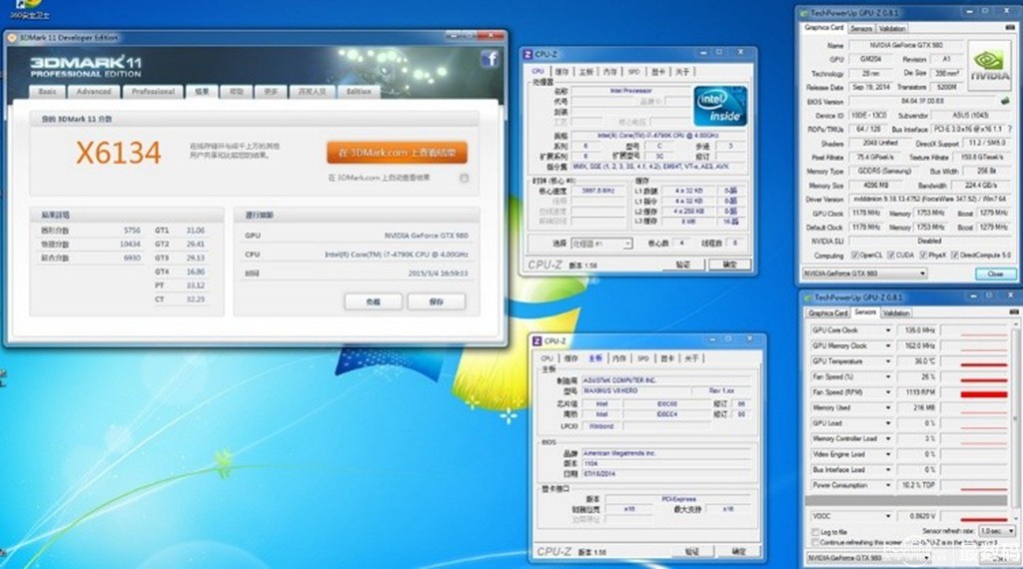Switch to the Advanced tab in 3DMark 11

(94, 92)
